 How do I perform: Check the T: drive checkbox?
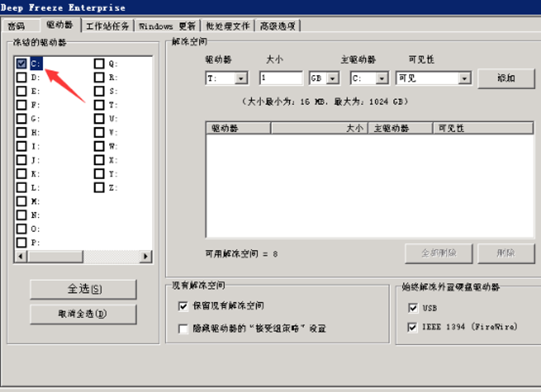coord(99,105)
